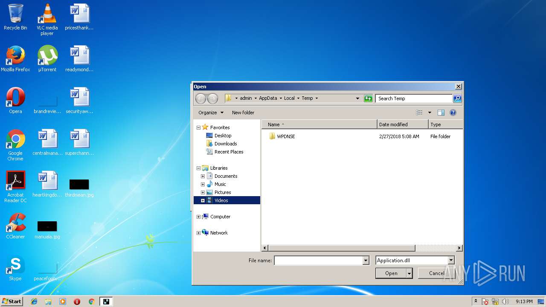Open the File name combo dropdown
Screen dimensions: 546x307
pyautogui.click(x=366, y=261)
